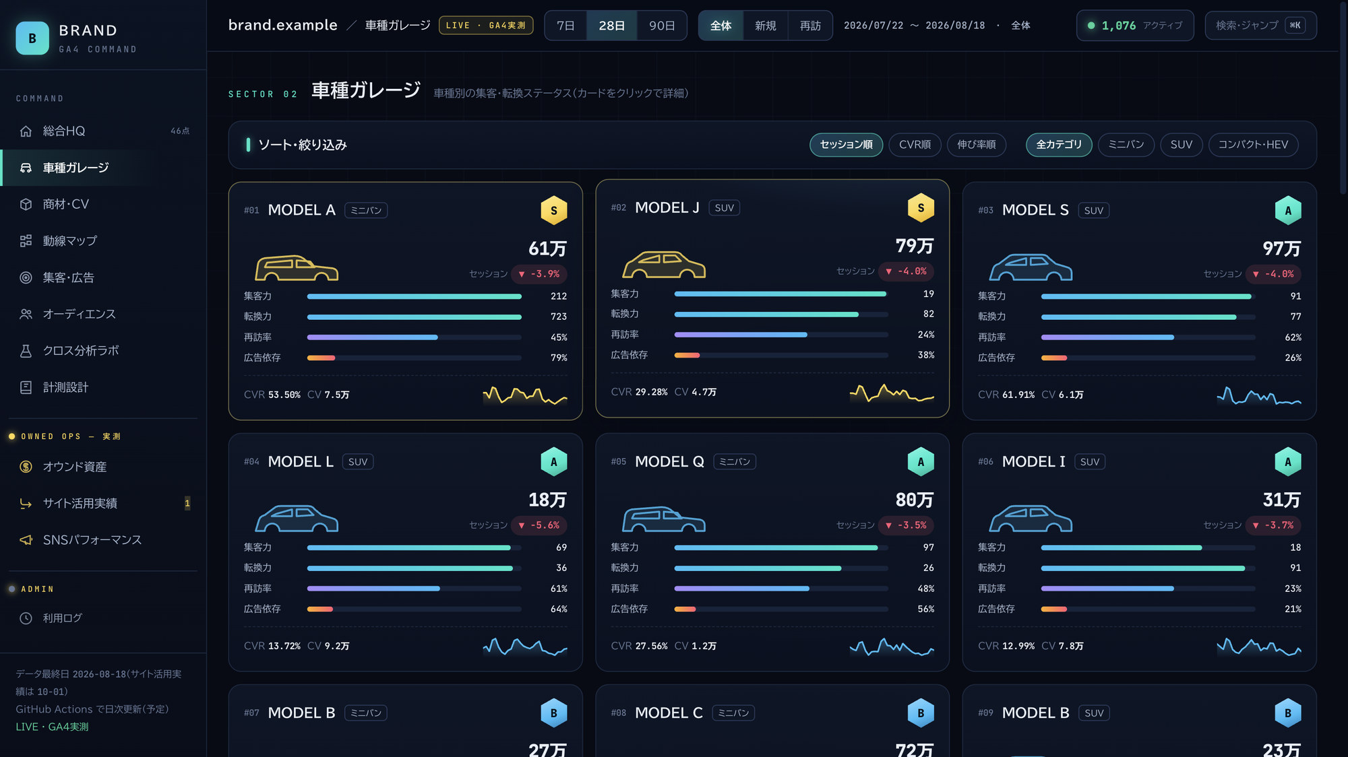The image size is (1348, 757).
Task: Sort cards by 伸び率順
Action: coord(977,145)
